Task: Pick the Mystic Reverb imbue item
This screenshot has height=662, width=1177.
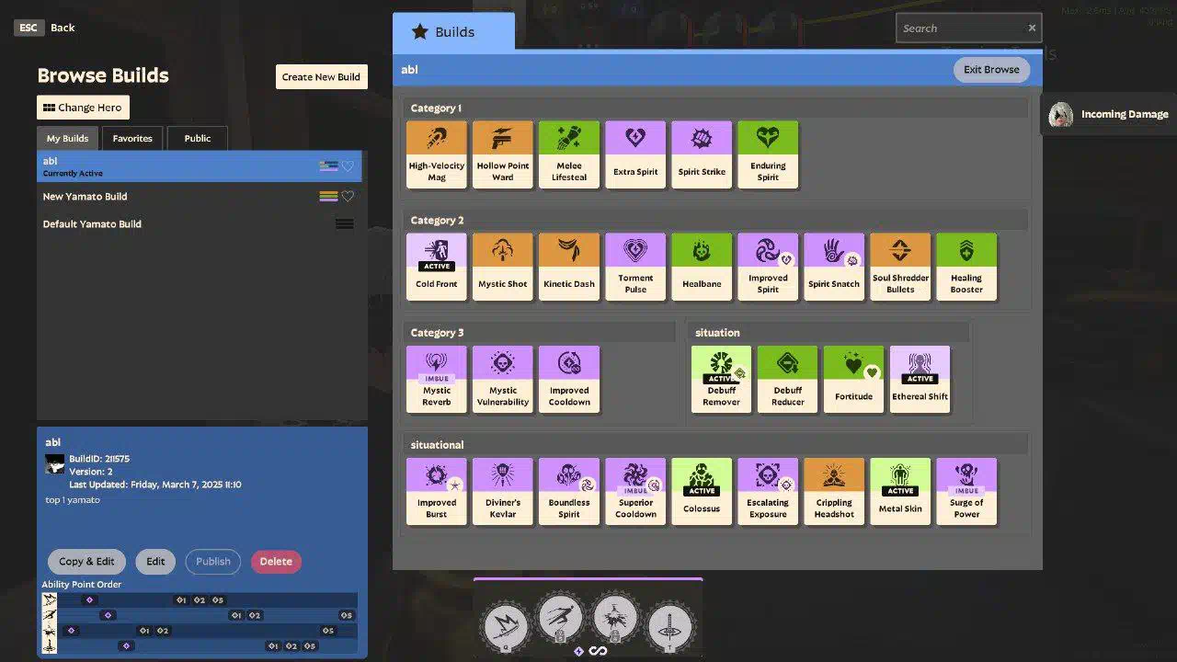Action: click(437, 379)
